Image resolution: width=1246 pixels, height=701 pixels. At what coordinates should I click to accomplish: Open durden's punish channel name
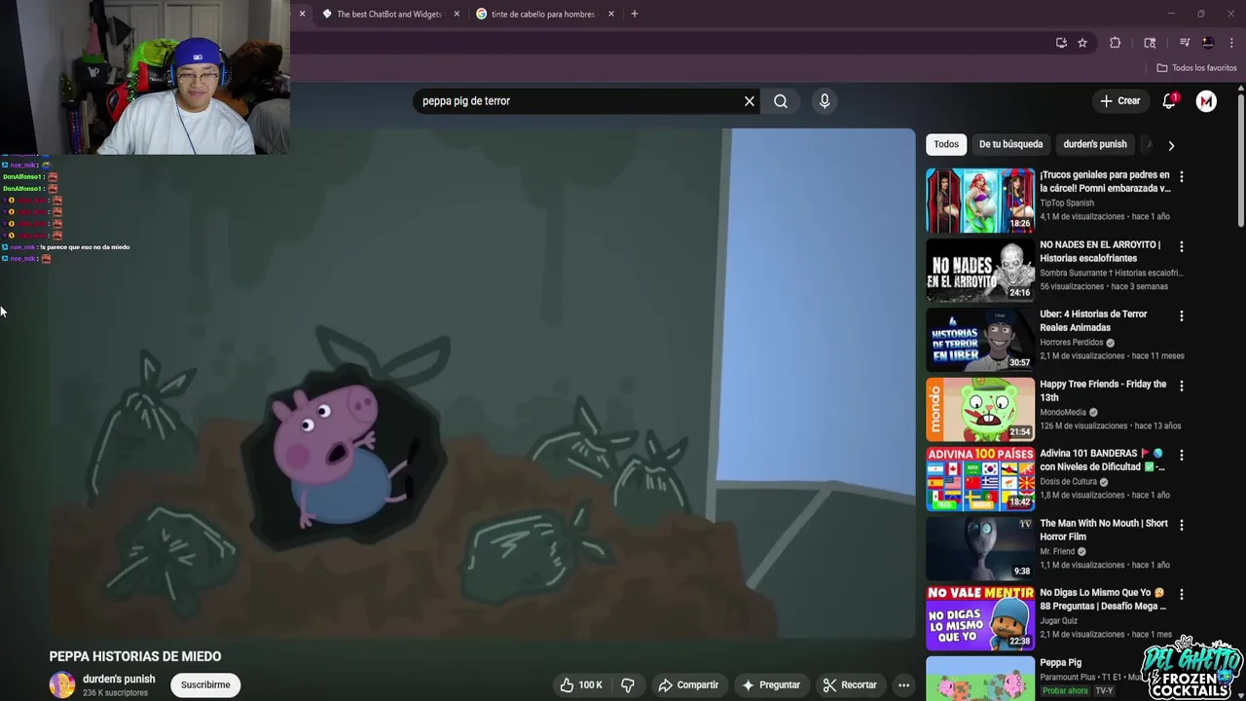pos(119,679)
